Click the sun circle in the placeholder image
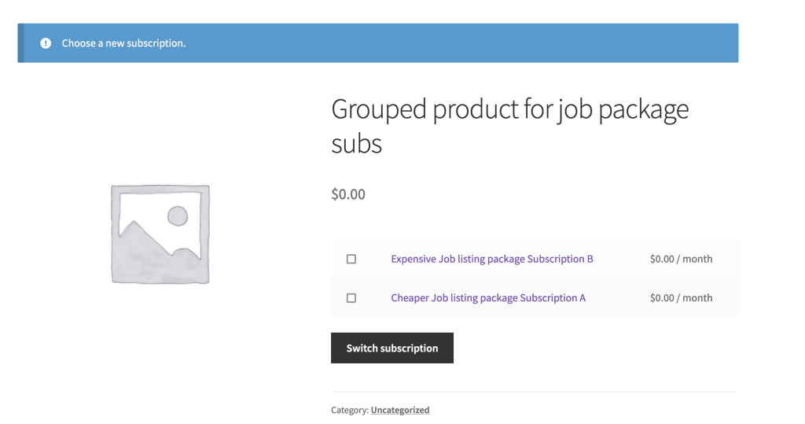The image size is (805, 424). coord(178,216)
